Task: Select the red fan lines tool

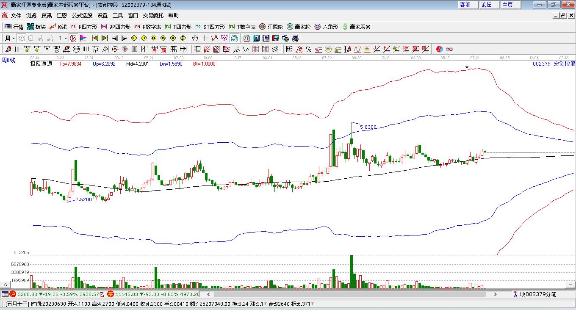Action: (207, 49)
